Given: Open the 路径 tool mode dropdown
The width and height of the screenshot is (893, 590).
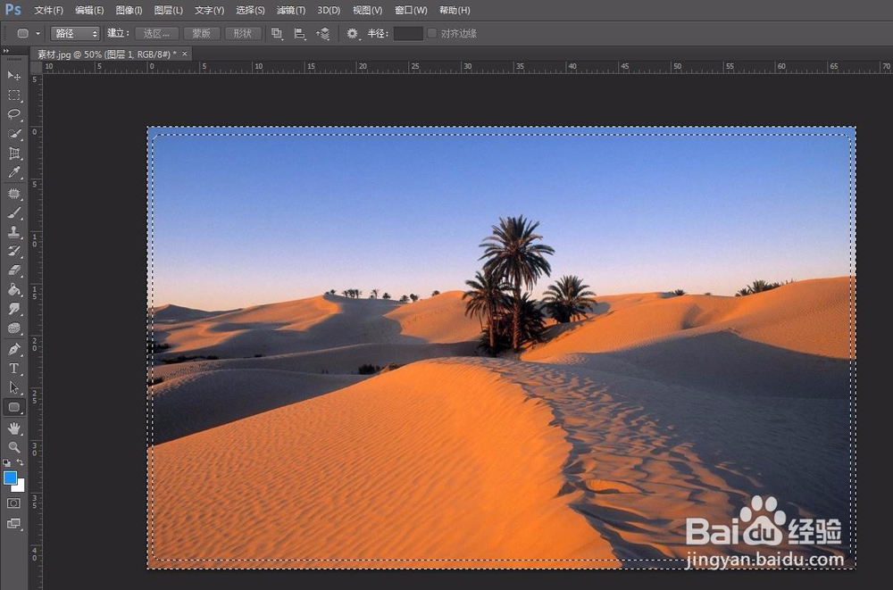Looking at the screenshot, I should coord(75,34).
